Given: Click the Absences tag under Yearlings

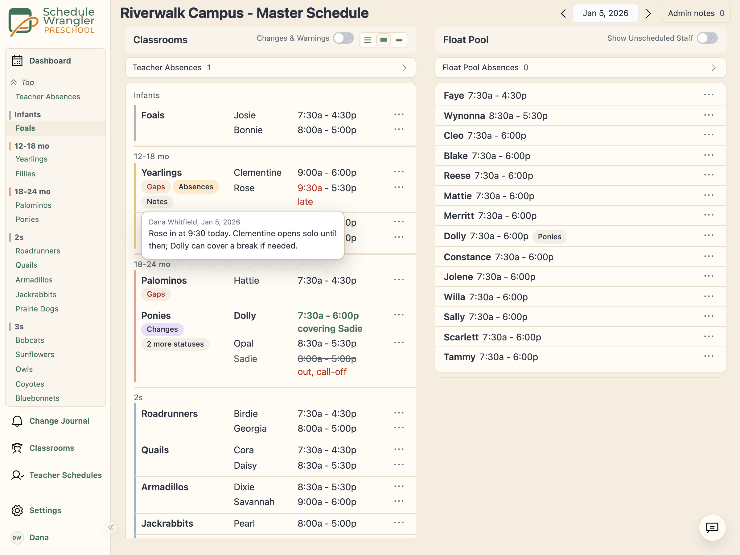Looking at the screenshot, I should click(x=196, y=187).
